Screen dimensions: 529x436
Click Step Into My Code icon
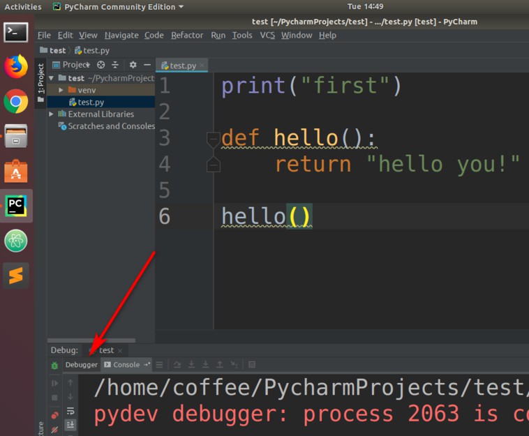[205, 365]
